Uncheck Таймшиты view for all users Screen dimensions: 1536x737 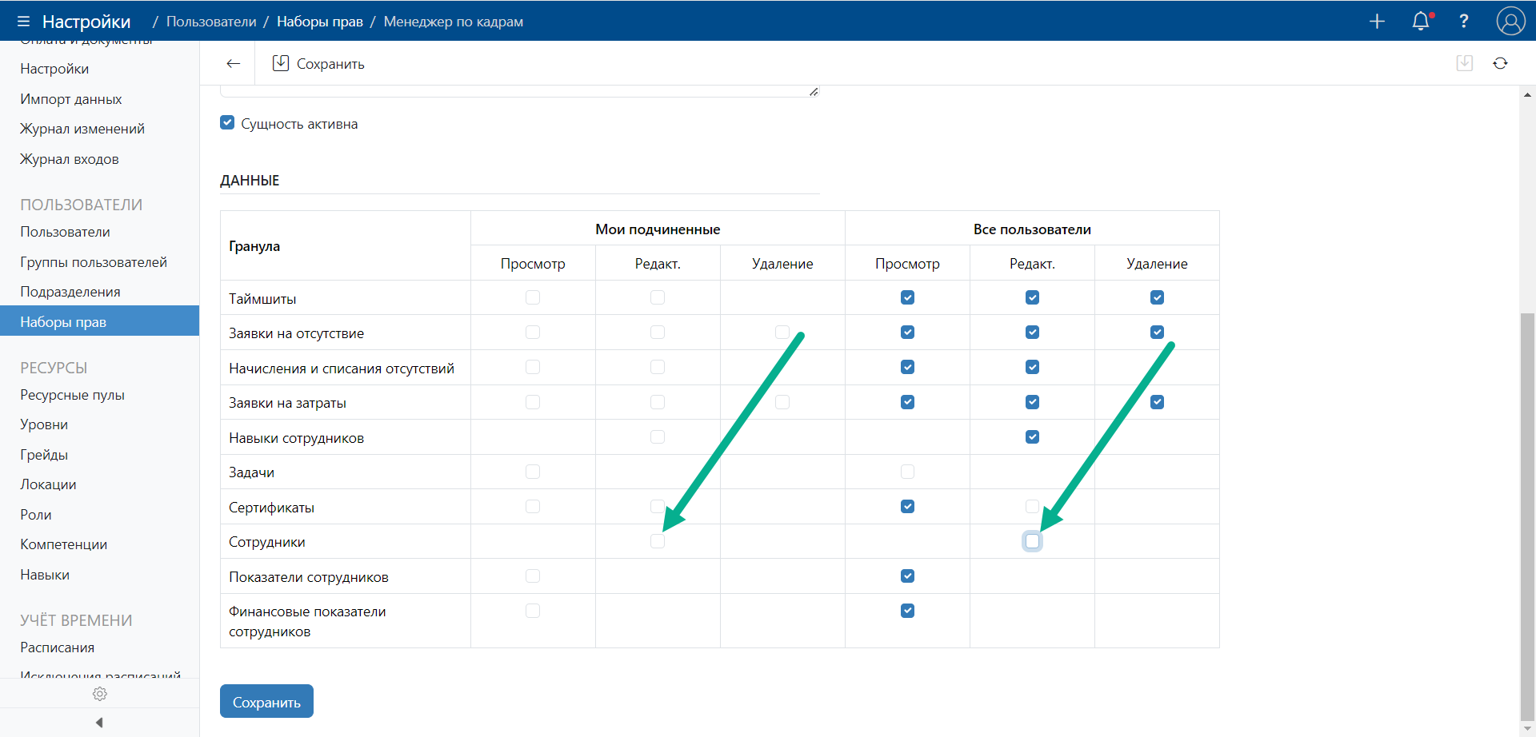pos(907,297)
